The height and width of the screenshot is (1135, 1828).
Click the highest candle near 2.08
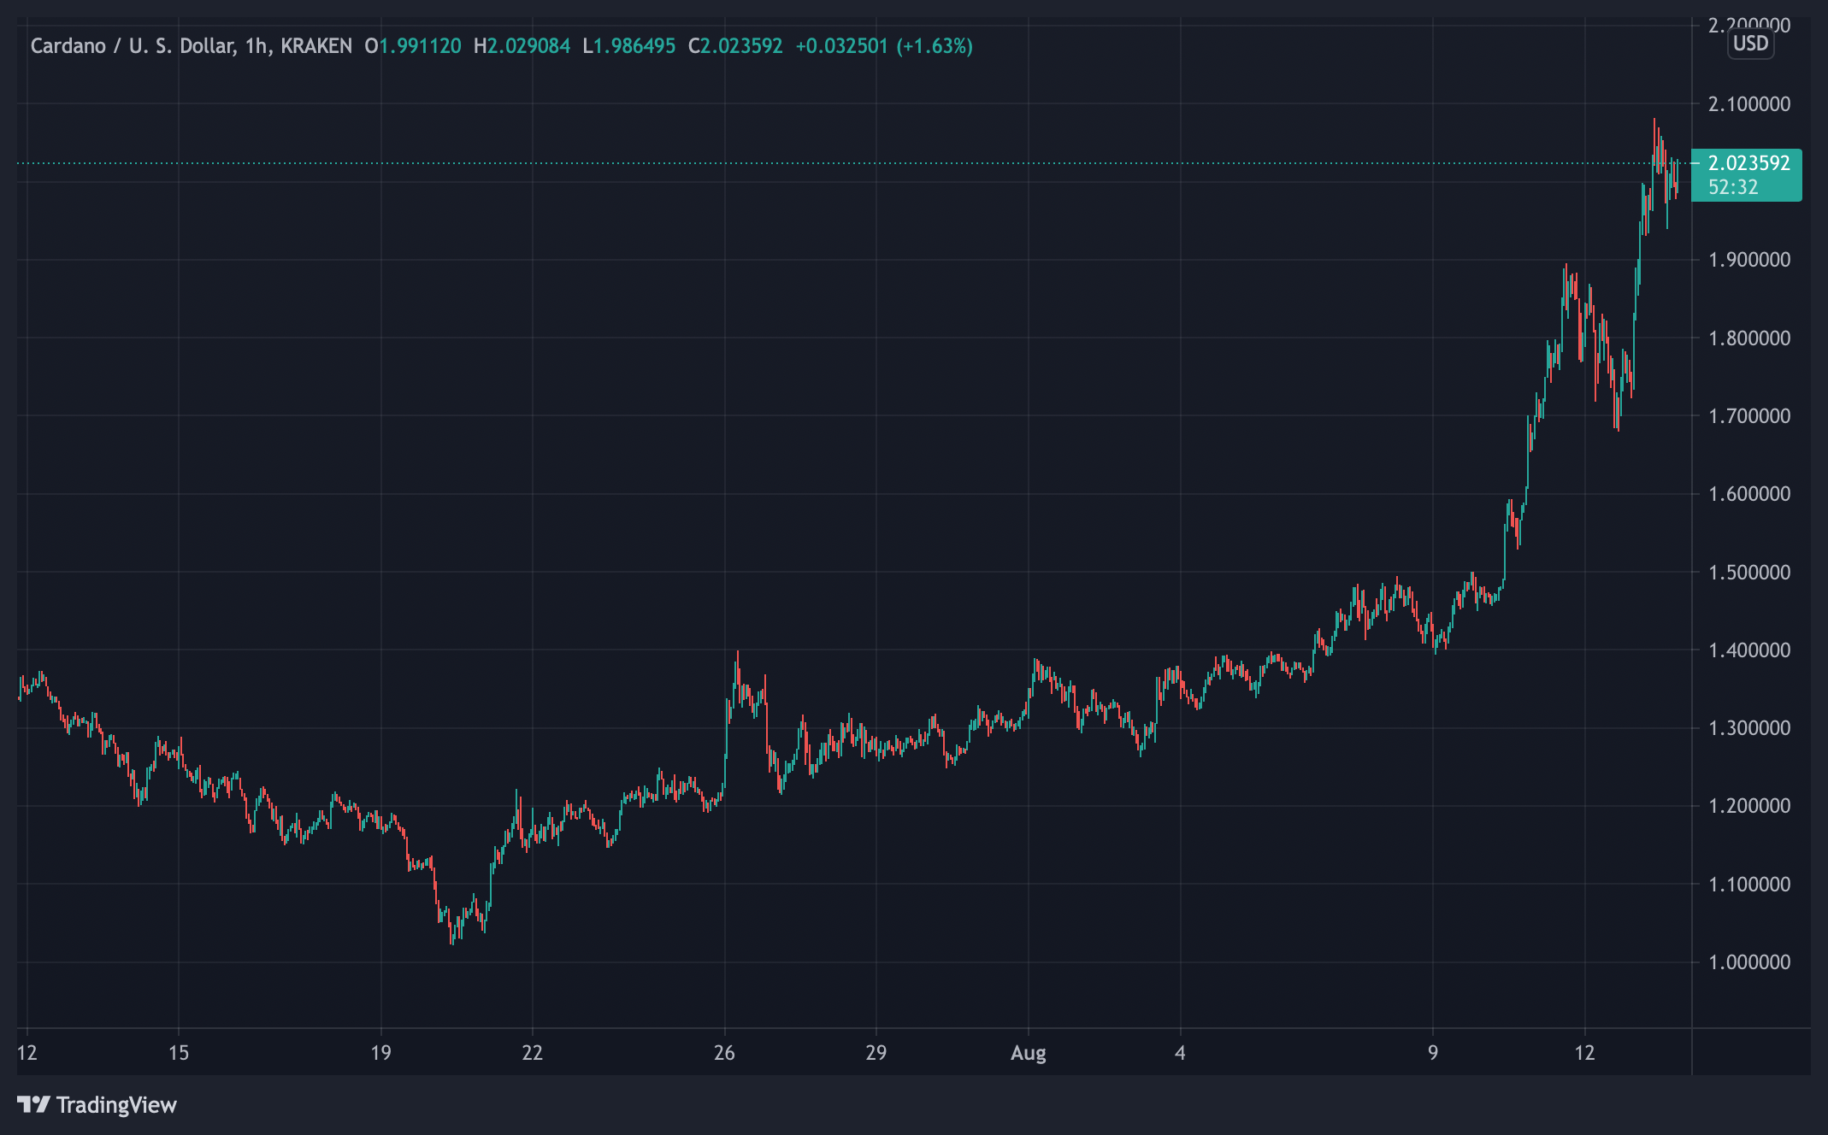click(1655, 137)
